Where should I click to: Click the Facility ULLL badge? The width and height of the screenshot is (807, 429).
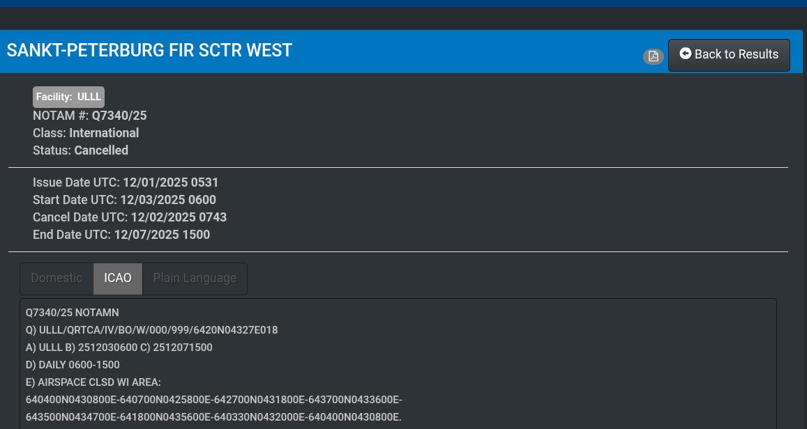pos(68,97)
